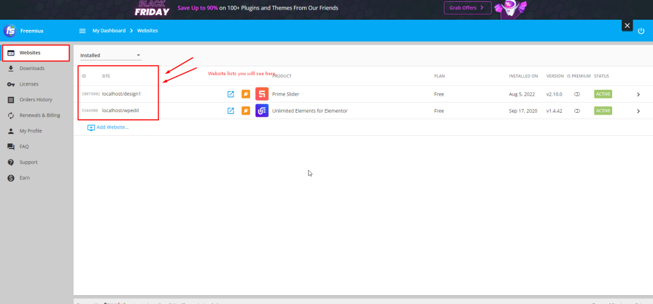The height and width of the screenshot is (304, 653).
Task: Open the hamburger menu icon
Action: pyautogui.click(x=82, y=31)
